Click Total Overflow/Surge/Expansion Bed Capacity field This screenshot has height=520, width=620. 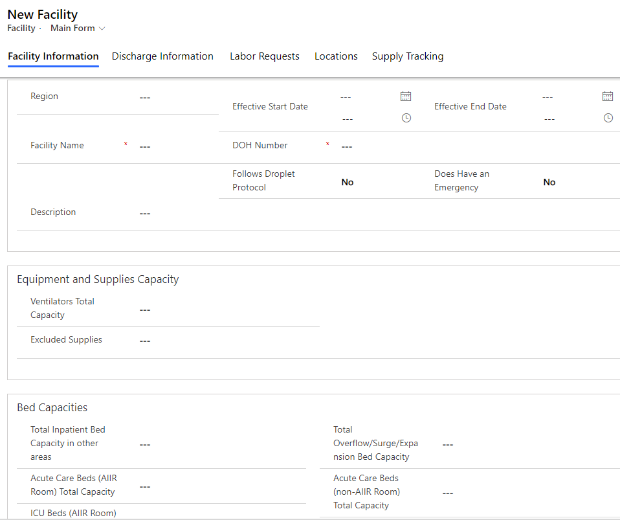pos(530,444)
